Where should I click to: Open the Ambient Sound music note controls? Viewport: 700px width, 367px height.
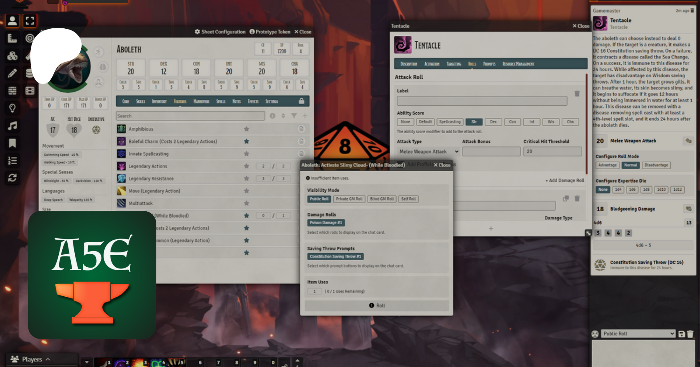click(12, 125)
